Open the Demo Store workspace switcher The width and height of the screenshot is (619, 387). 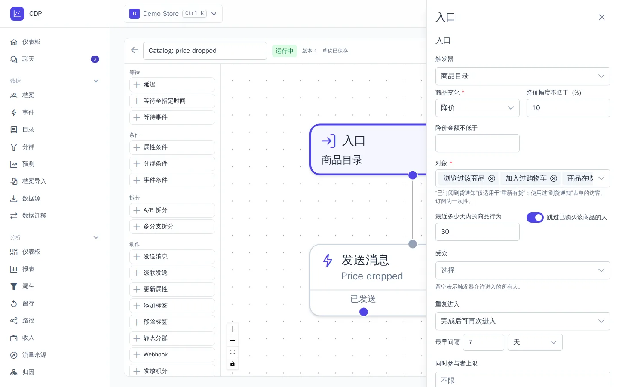(173, 14)
